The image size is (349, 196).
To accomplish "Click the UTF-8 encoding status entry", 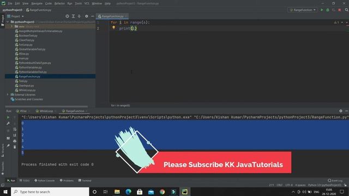I will pos(289,185).
